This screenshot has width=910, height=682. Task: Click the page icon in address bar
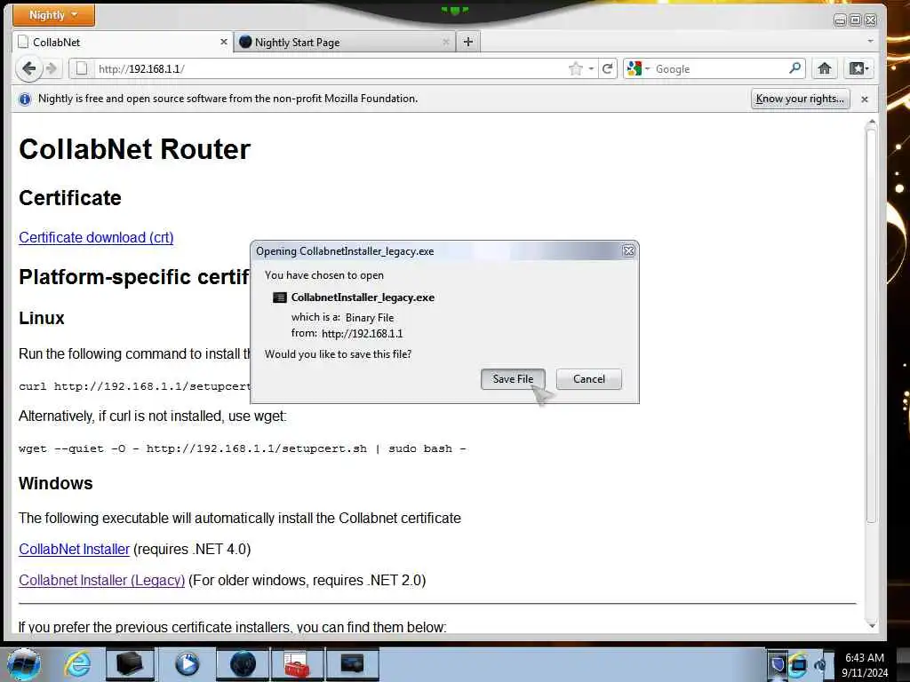click(x=82, y=68)
